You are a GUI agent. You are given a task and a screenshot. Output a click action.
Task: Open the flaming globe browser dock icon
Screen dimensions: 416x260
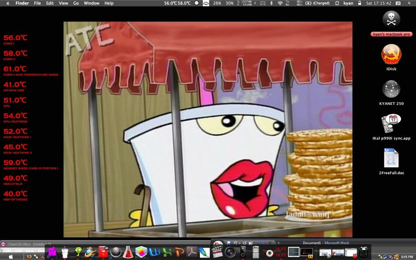pyautogui.click(x=91, y=252)
